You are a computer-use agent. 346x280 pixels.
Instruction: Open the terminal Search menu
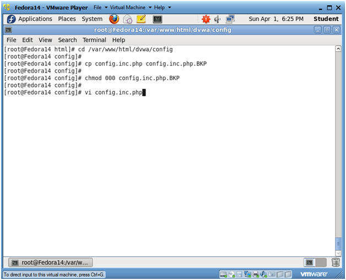pyautogui.click(x=67, y=40)
